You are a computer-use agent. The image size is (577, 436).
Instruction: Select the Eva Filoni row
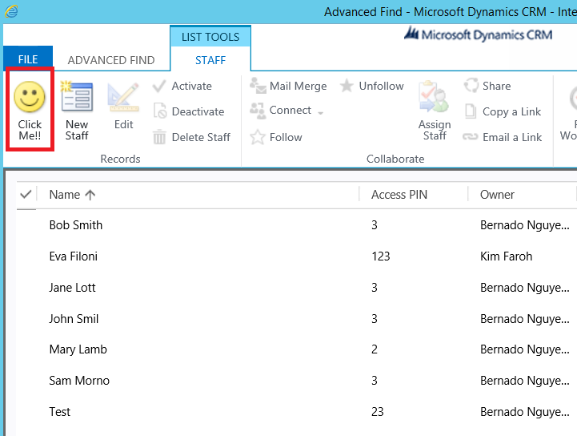[73, 256]
